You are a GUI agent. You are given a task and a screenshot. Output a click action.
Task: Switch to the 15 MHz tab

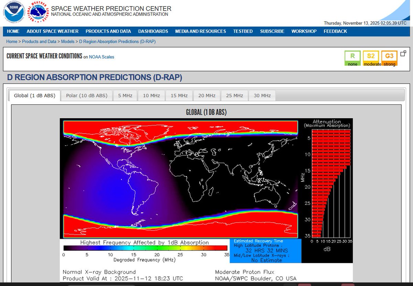click(x=179, y=96)
